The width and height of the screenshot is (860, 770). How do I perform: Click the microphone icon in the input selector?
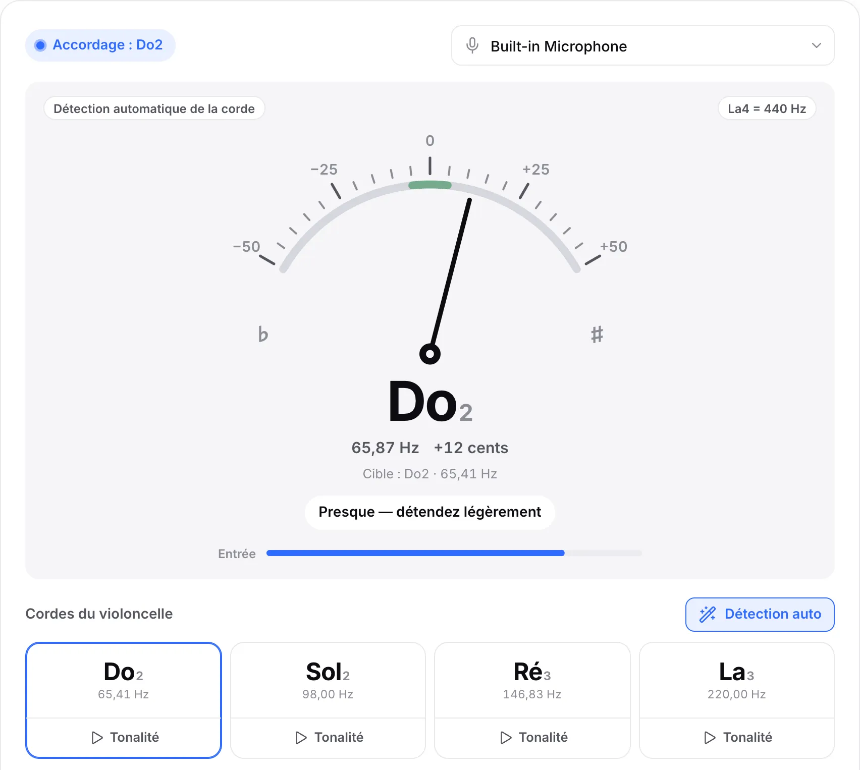coord(472,45)
